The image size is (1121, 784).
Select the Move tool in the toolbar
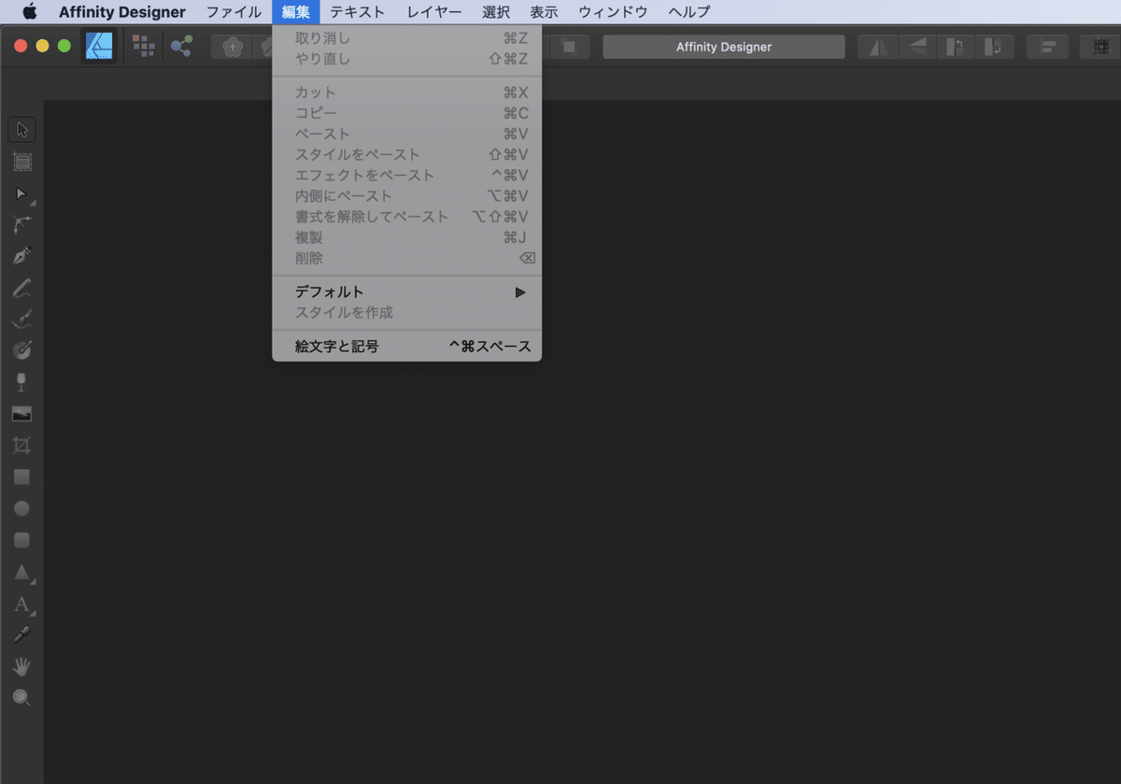tap(21, 129)
